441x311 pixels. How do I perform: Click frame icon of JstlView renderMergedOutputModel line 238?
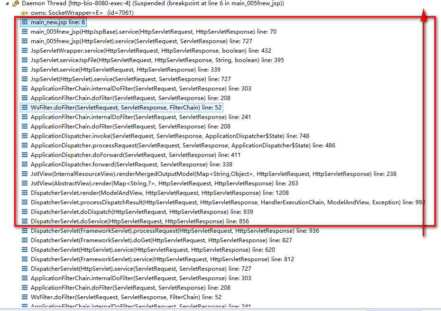[x=25, y=174]
